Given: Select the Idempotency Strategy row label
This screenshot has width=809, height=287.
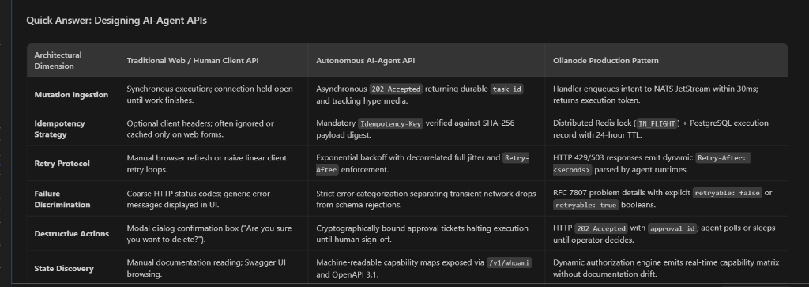Looking at the screenshot, I should coord(59,129).
